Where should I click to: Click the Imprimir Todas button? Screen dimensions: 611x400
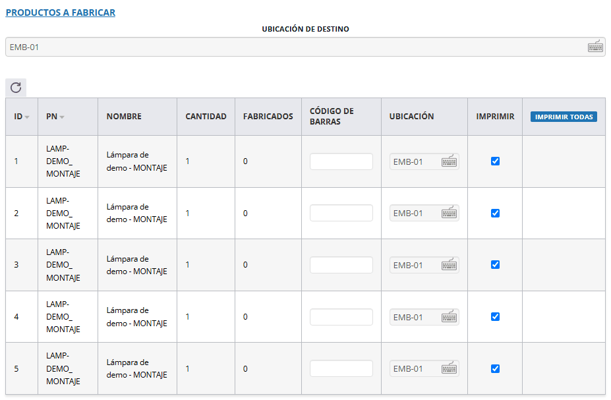click(564, 117)
